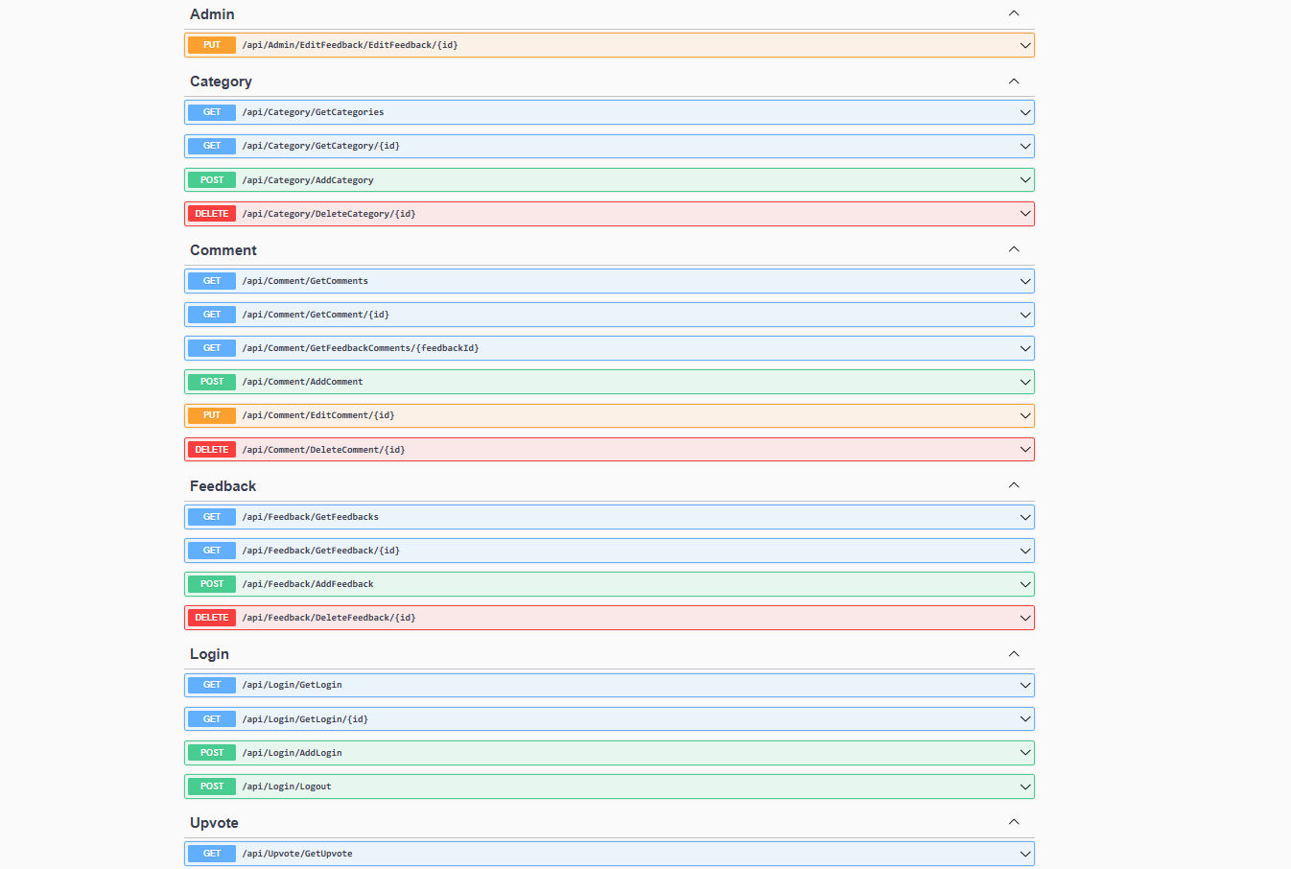Click the POST badge for AddFeedback
The image size is (1291, 869).
pyautogui.click(x=211, y=584)
